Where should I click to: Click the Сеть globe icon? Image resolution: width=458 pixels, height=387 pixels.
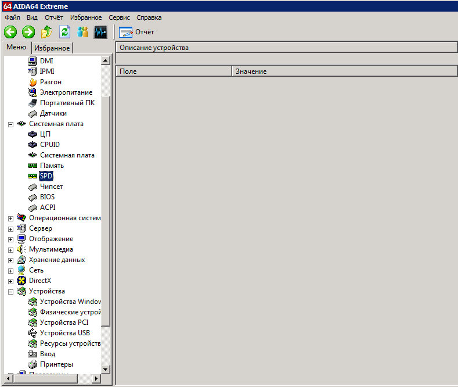tap(21, 270)
